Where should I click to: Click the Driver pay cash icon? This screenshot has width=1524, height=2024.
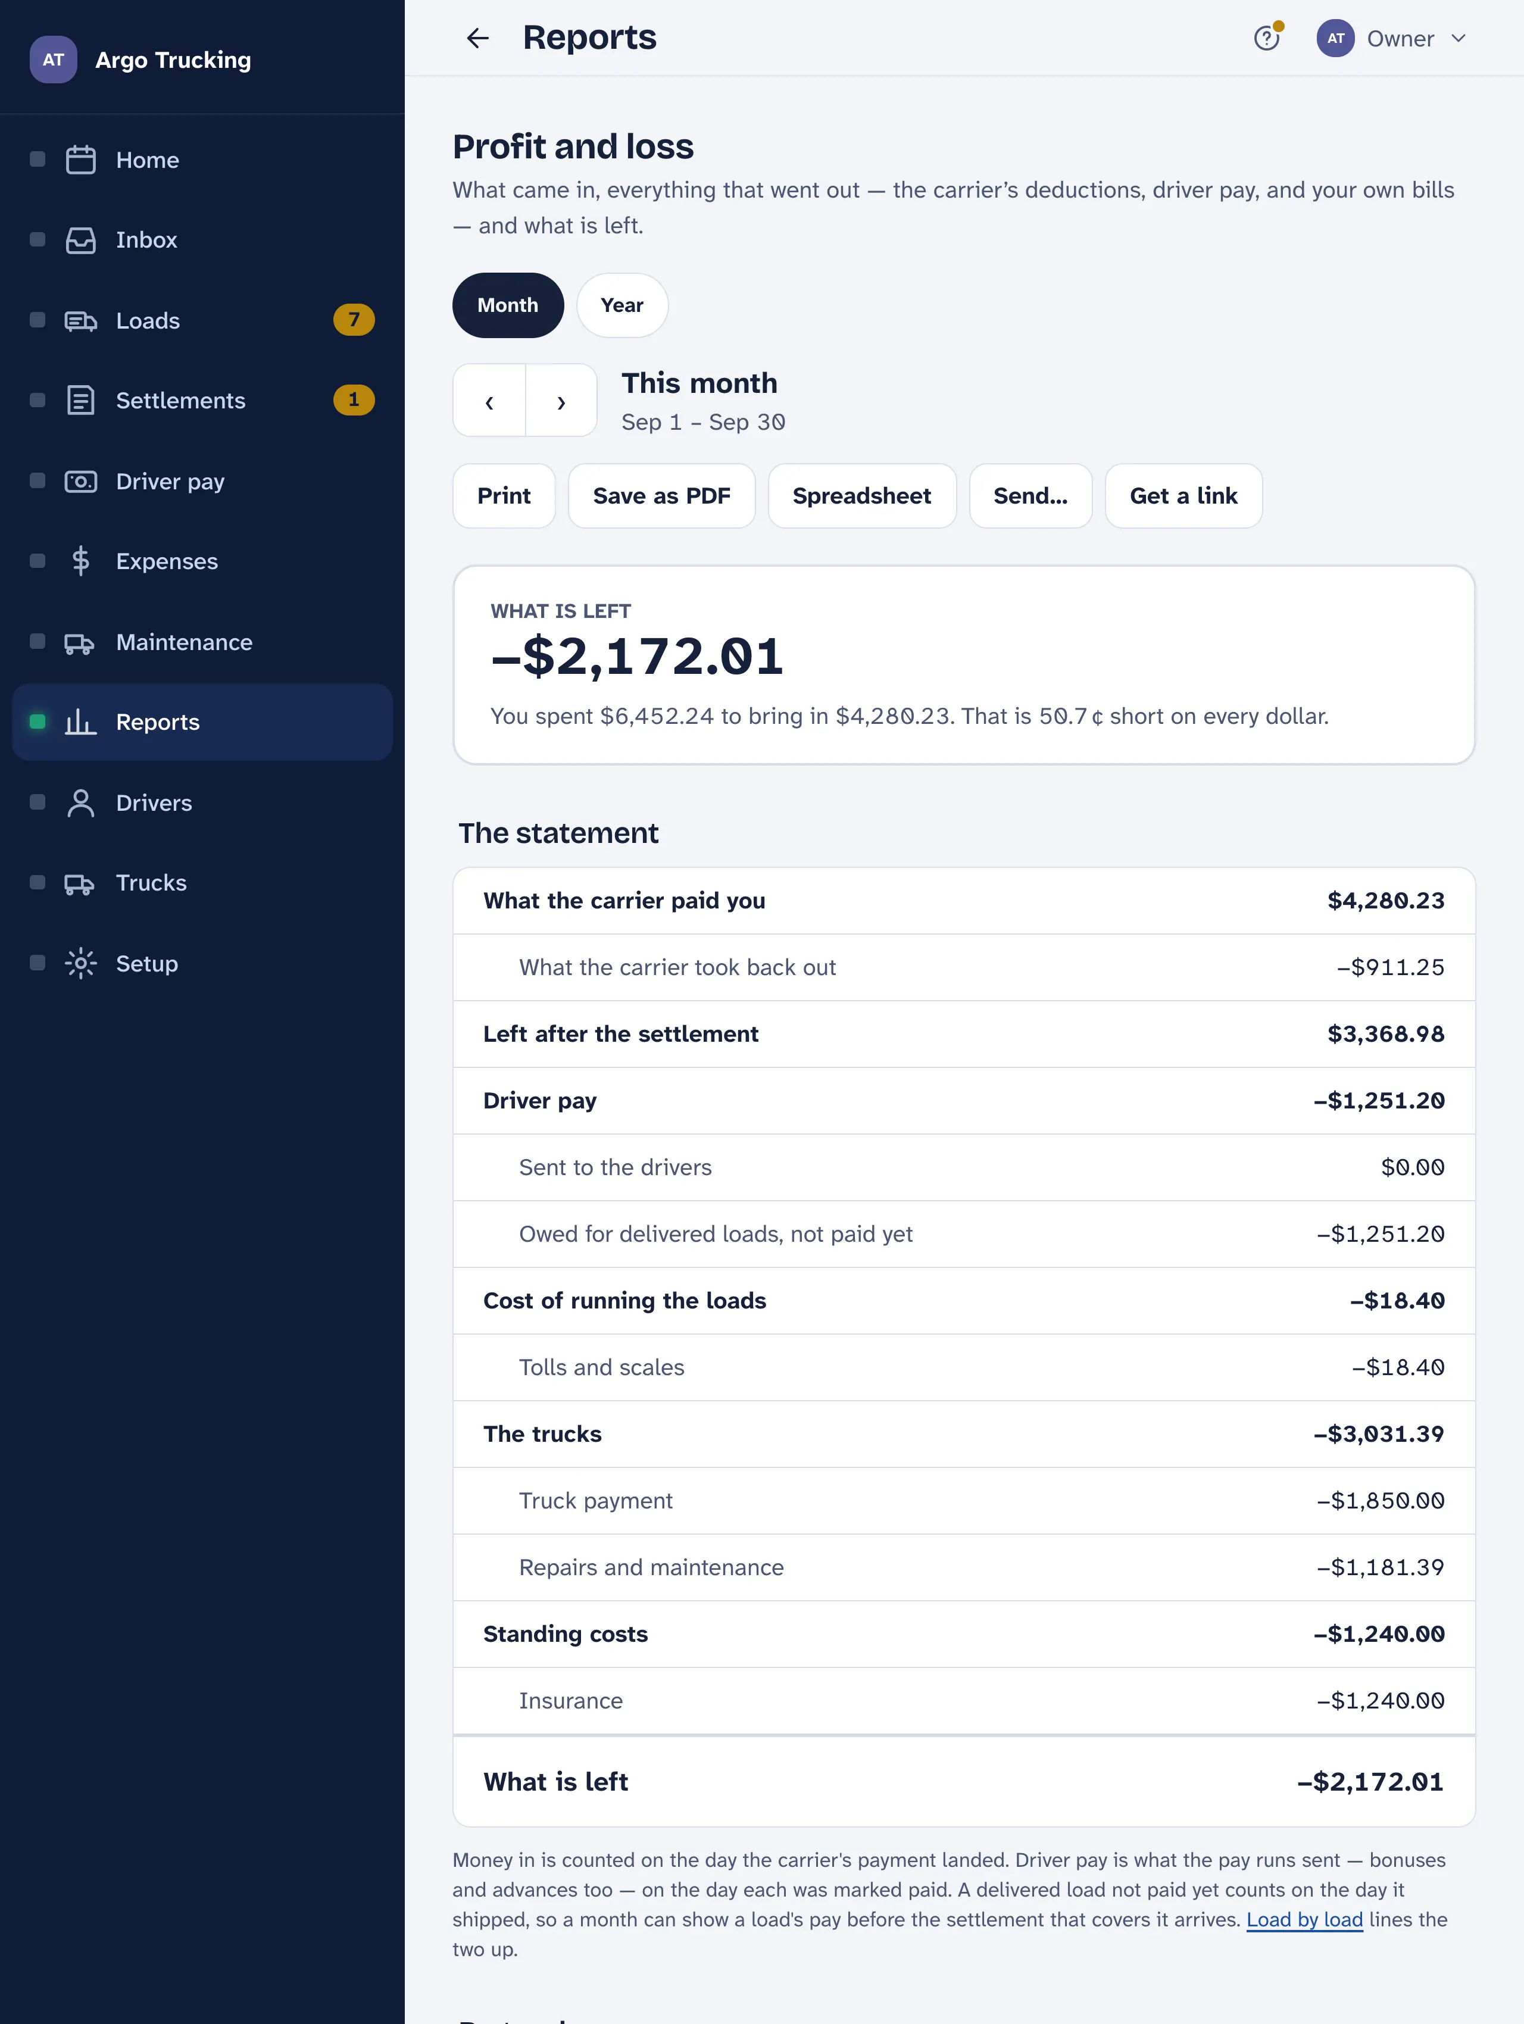click(x=80, y=481)
